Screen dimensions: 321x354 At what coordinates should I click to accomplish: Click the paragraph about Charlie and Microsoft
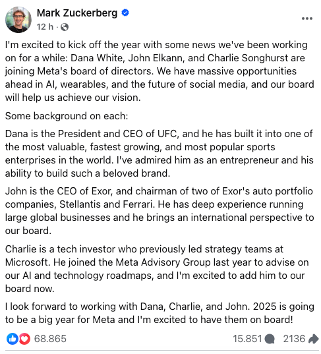(157, 269)
